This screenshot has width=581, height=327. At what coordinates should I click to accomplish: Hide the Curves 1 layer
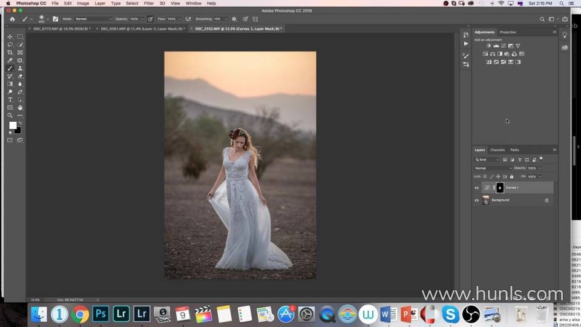click(x=477, y=188)
